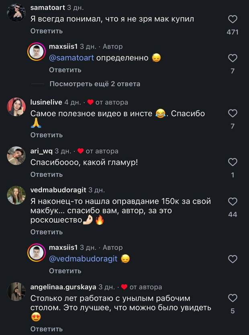Reply to samatoart's comment
This screenshot has height=335, width=249.
pyautogui.click(x=47, y=31)
